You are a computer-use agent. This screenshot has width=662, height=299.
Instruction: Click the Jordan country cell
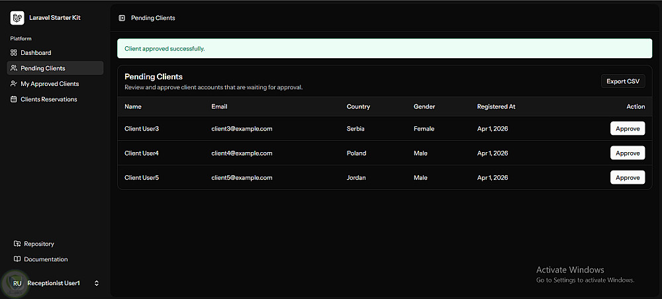(356, 177)
